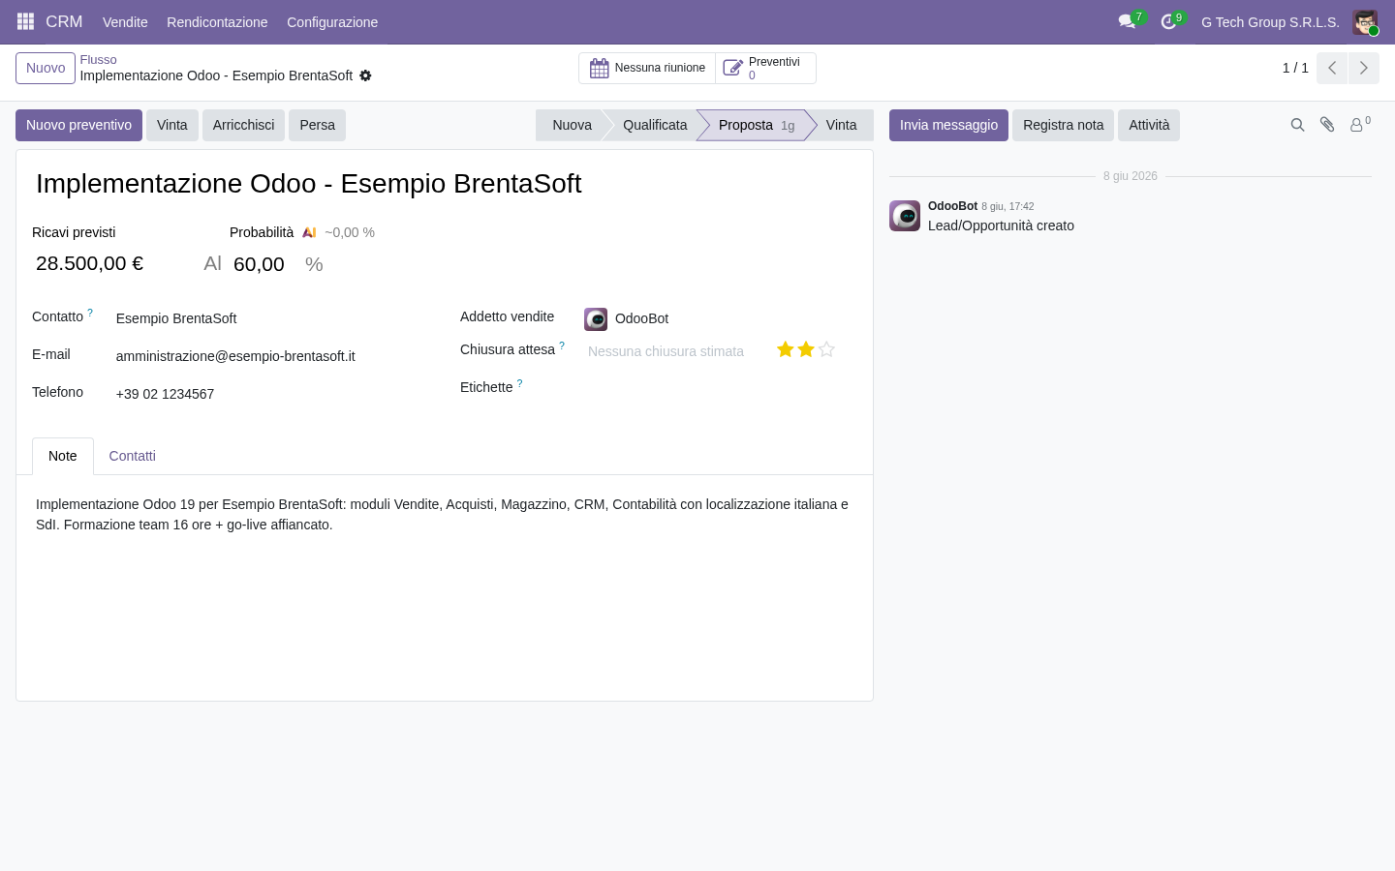
Task: Mark opportunity as Persa
Action: pyautogui.click(x=317, y=125)
